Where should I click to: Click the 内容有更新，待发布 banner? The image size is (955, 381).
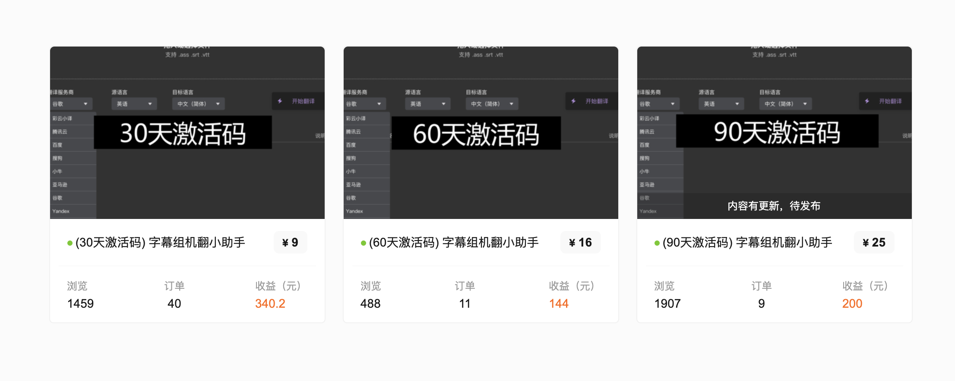click(x=774, y=206)
